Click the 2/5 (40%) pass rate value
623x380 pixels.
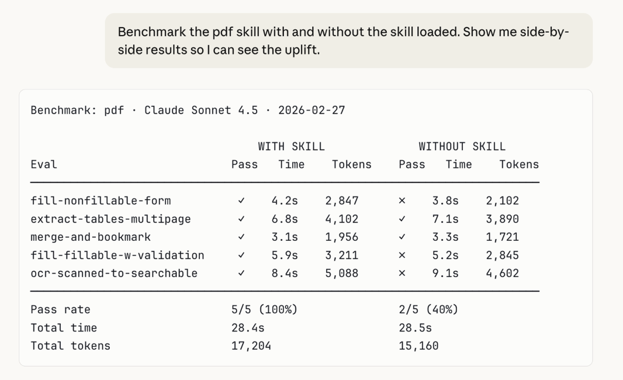coord(428,310)
